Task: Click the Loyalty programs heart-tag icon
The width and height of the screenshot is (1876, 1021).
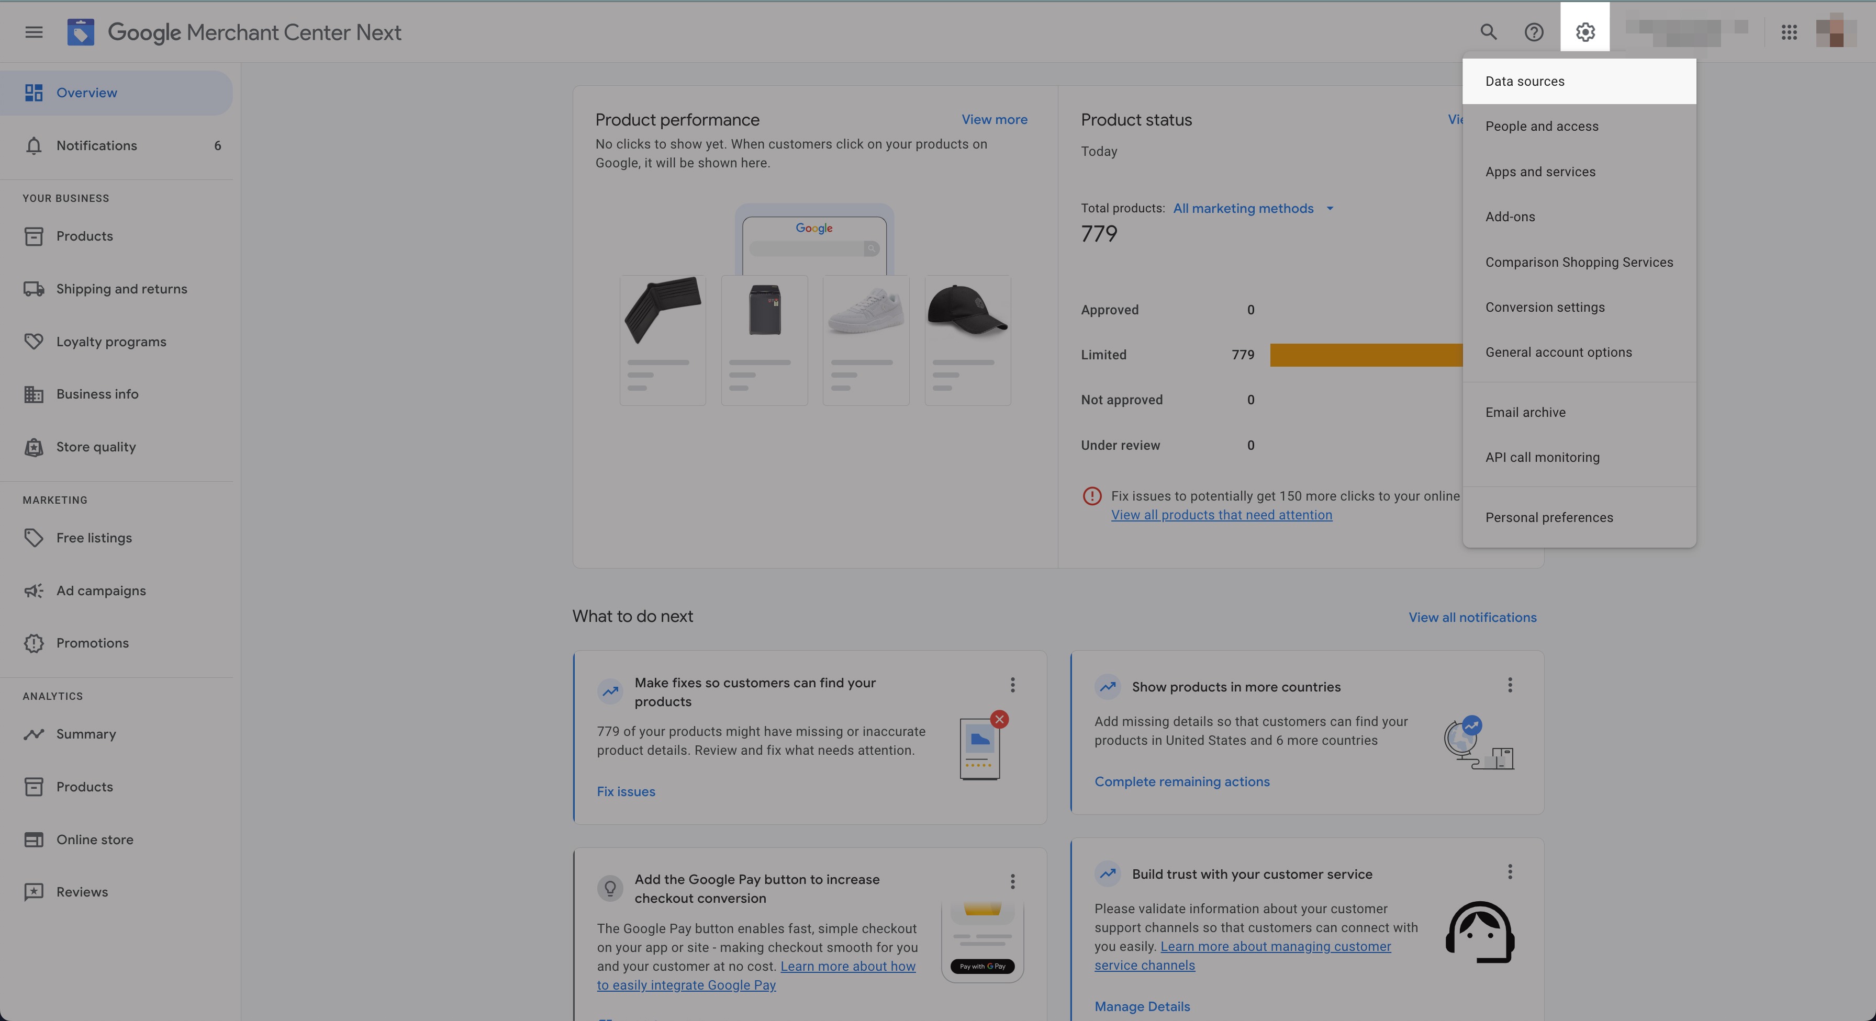Action: tap(33, 342)
